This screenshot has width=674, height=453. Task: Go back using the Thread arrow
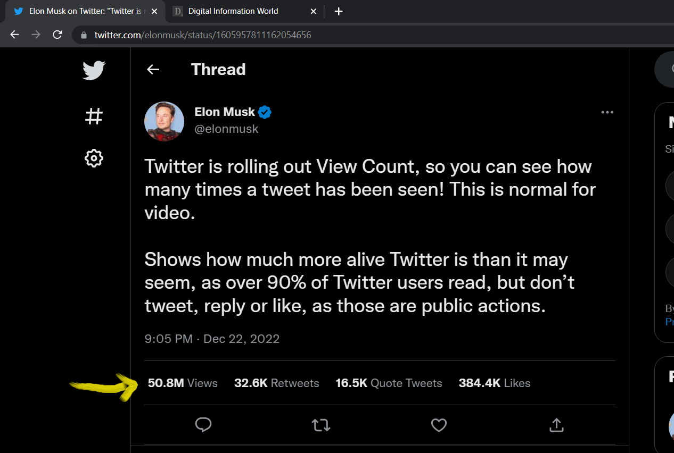tap(153, 69)
